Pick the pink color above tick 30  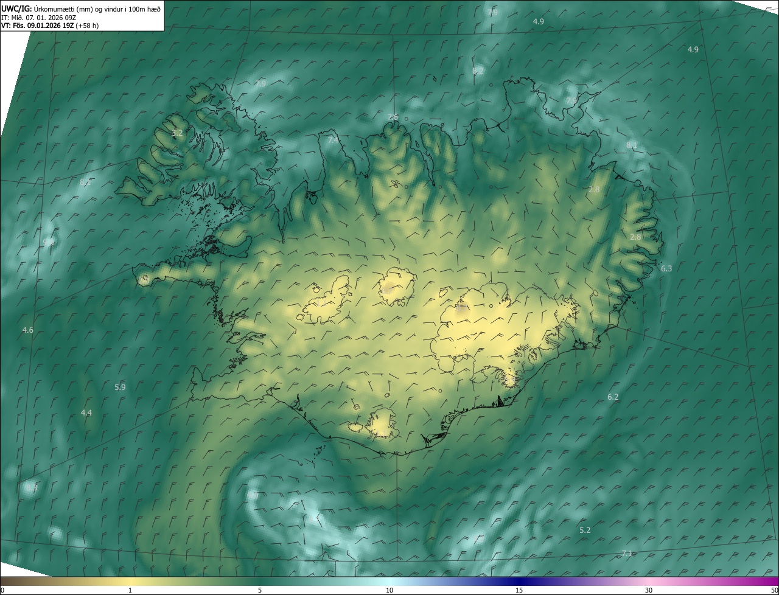pos(649,581)
